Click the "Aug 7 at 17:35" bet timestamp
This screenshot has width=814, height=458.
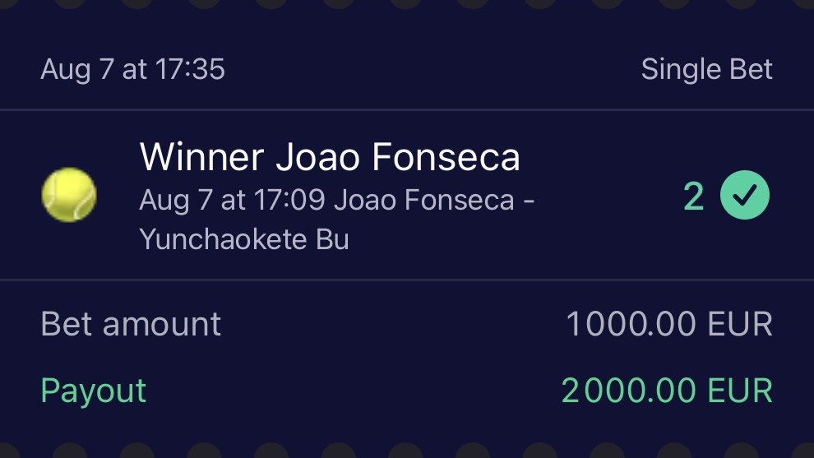[x=132, y=70]
